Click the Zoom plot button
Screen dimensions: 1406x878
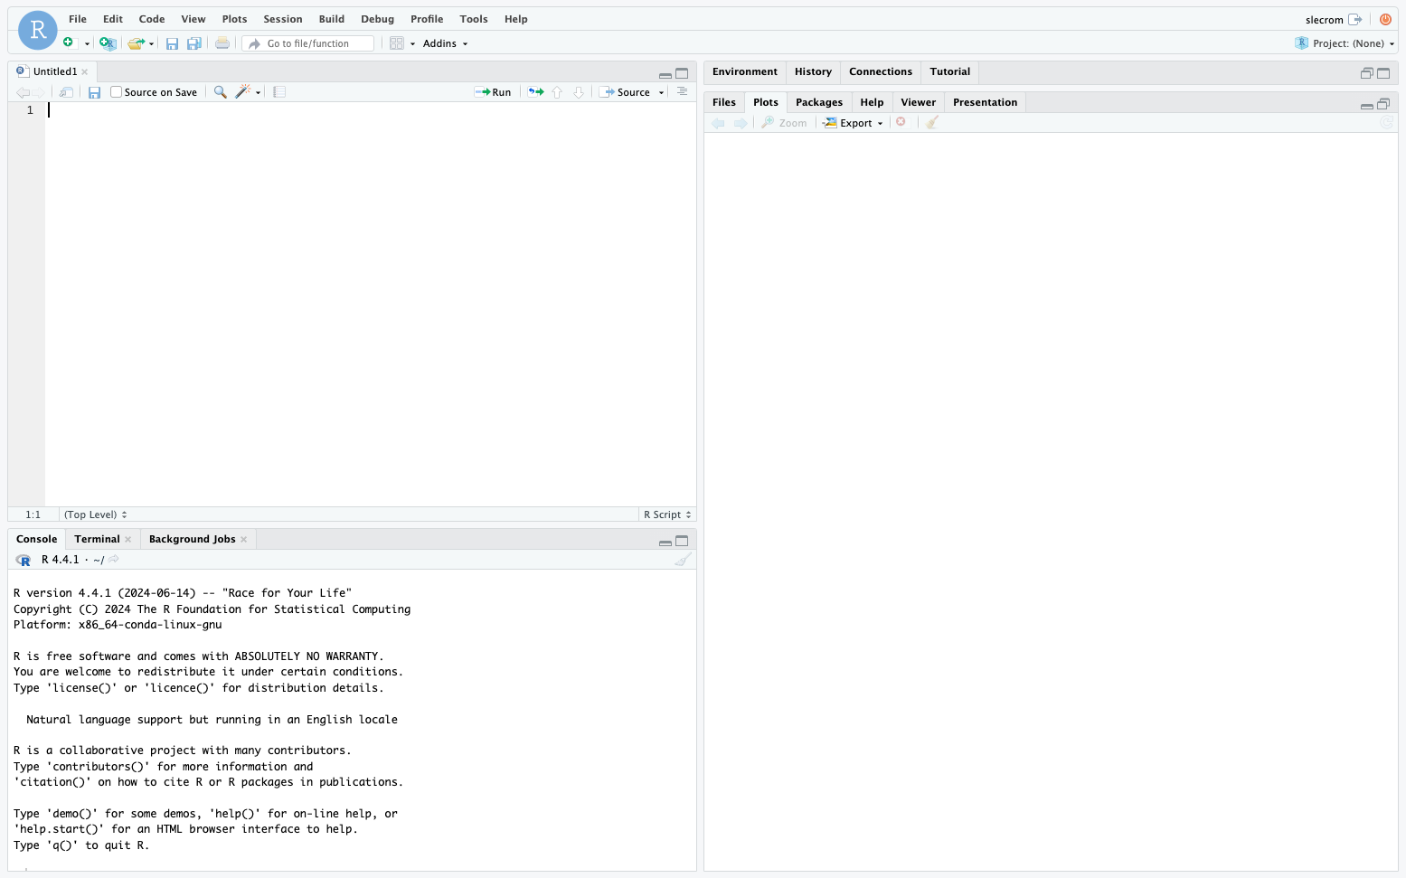tap(784, 123)
